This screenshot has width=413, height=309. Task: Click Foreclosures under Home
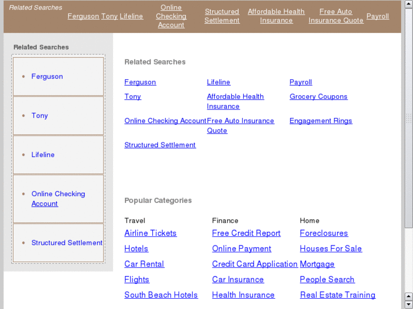(x=324, y=234)
